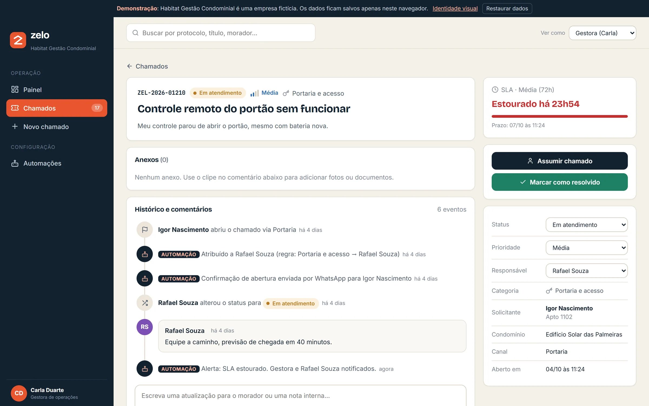Click robot icon of SLA estourado alert

145,369
